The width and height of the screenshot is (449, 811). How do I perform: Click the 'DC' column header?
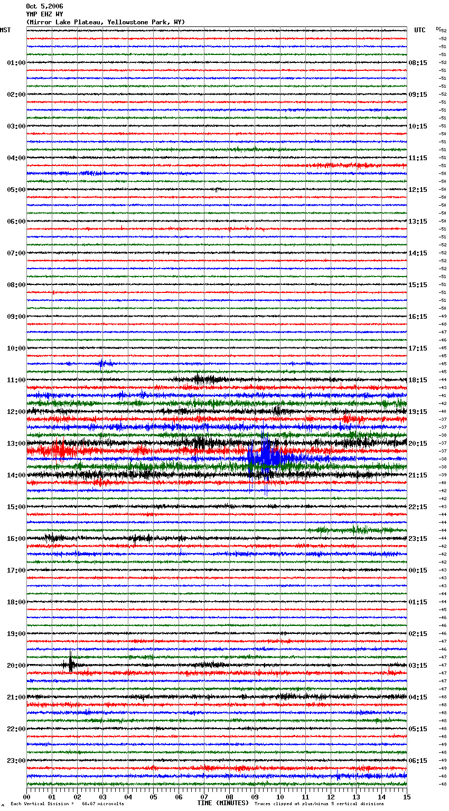tap(438, 29)
